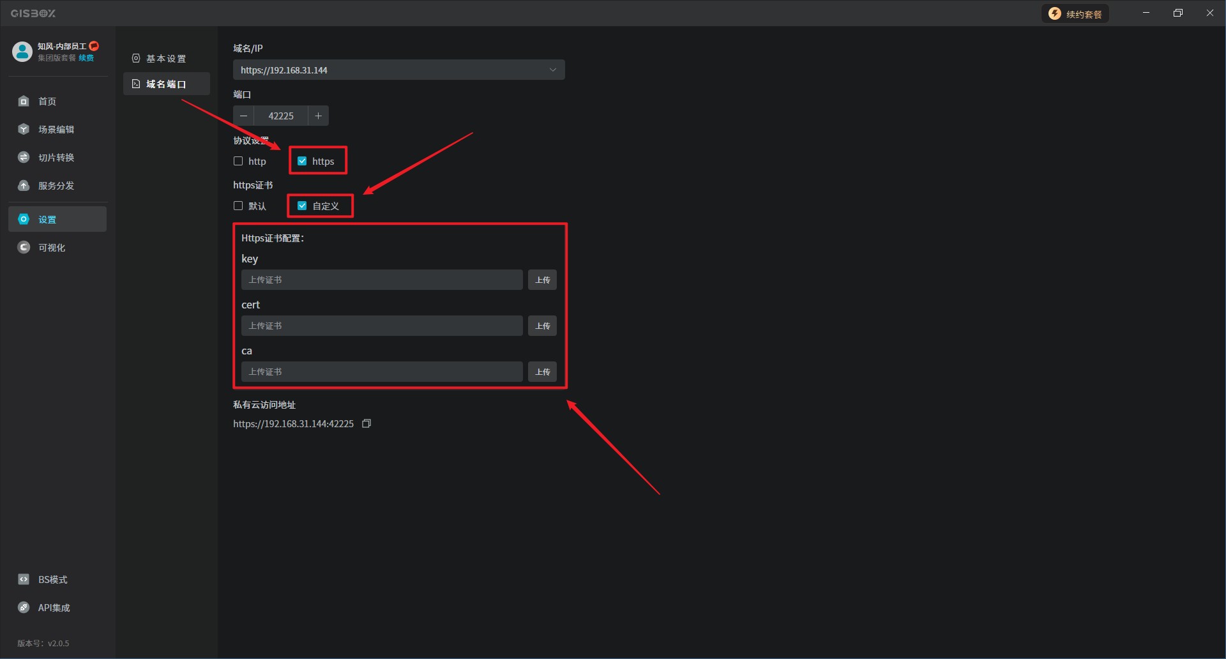Open scene editor (场景编辑) icon
The width and height of the screenshot is (1226, 659).
pos(24,129)
